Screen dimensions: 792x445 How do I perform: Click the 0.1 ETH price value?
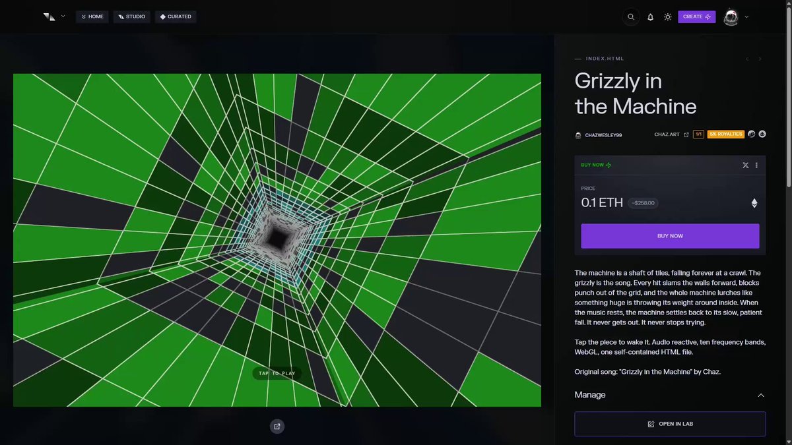pos(602,203)
